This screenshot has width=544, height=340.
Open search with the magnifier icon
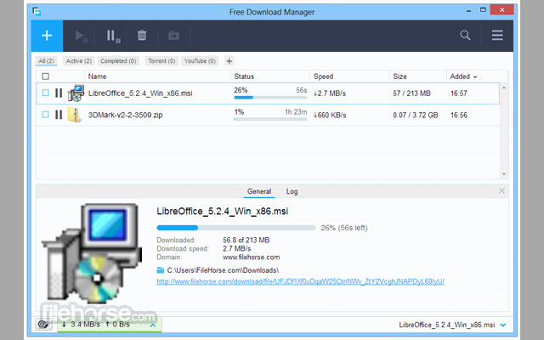click(x=465, y=35)
